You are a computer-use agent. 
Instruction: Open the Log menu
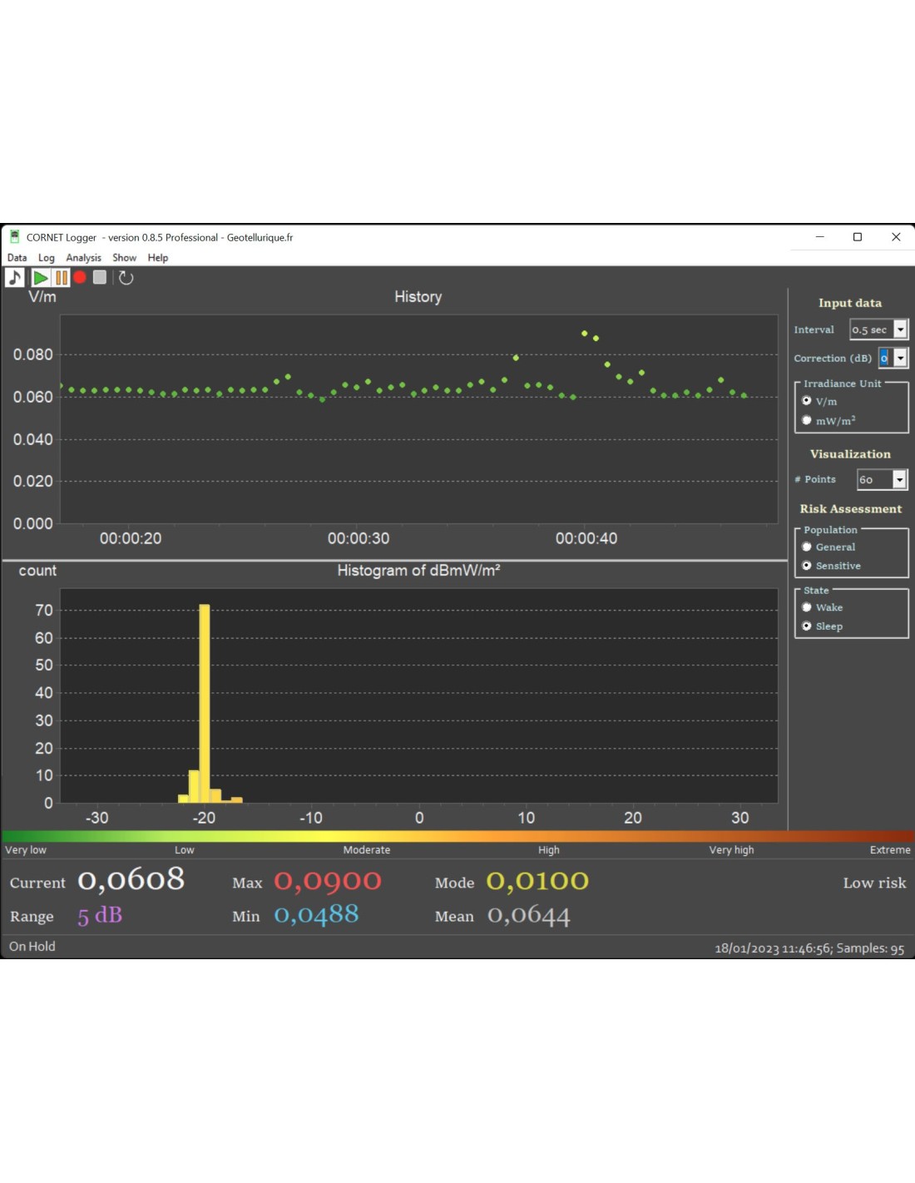pyautogui.click(x=47, y=258)
